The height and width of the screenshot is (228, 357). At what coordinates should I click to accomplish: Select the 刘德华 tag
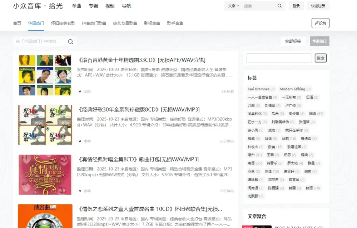272,105
